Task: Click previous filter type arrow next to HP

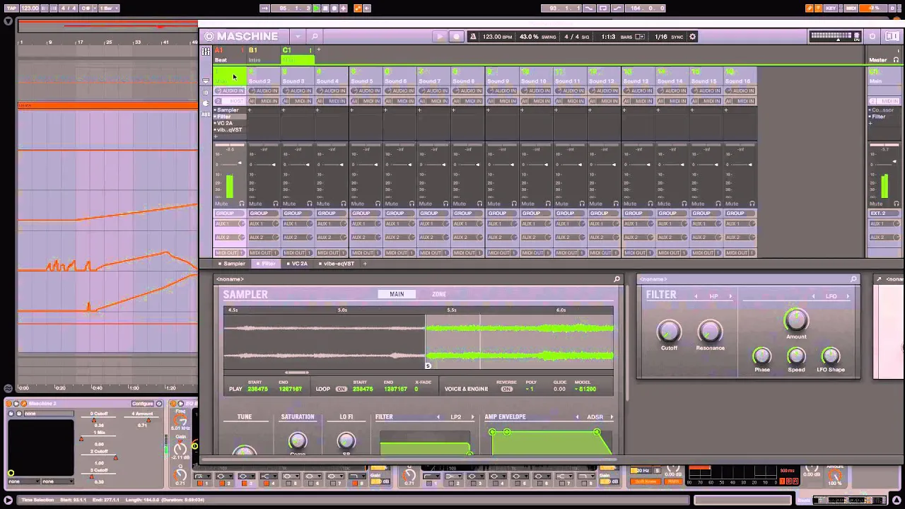Action: click(696, 296)
